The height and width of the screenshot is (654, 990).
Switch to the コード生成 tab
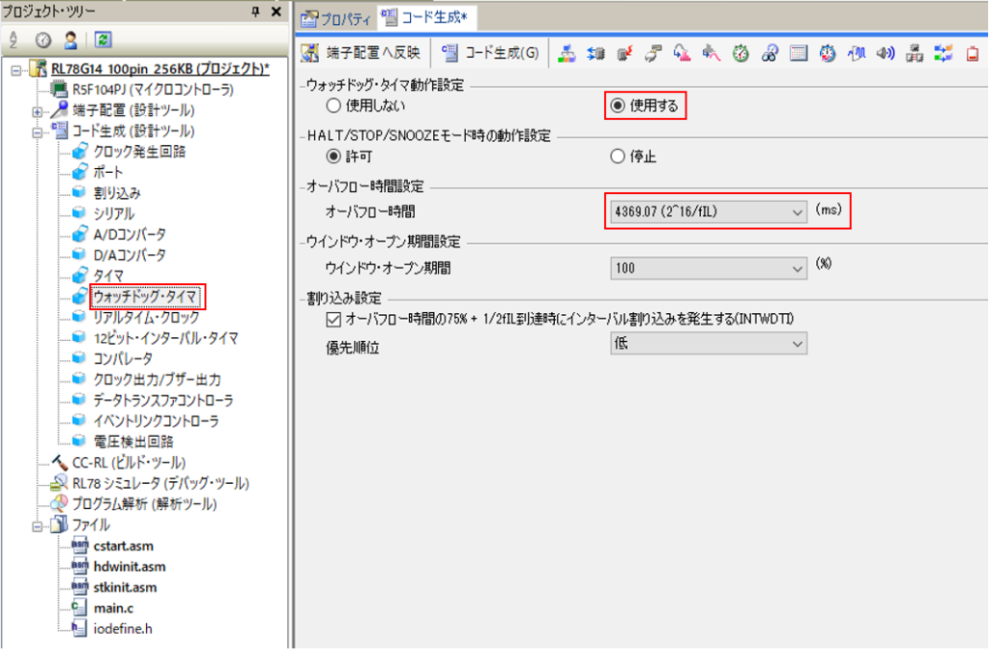pyautogui.click(x=426, y=17)
